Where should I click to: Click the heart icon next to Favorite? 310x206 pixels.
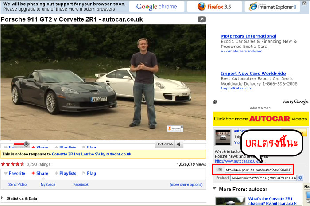[x=6, y=173]
